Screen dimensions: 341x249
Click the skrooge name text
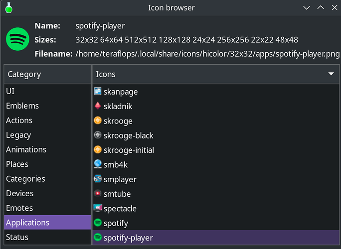118,121
